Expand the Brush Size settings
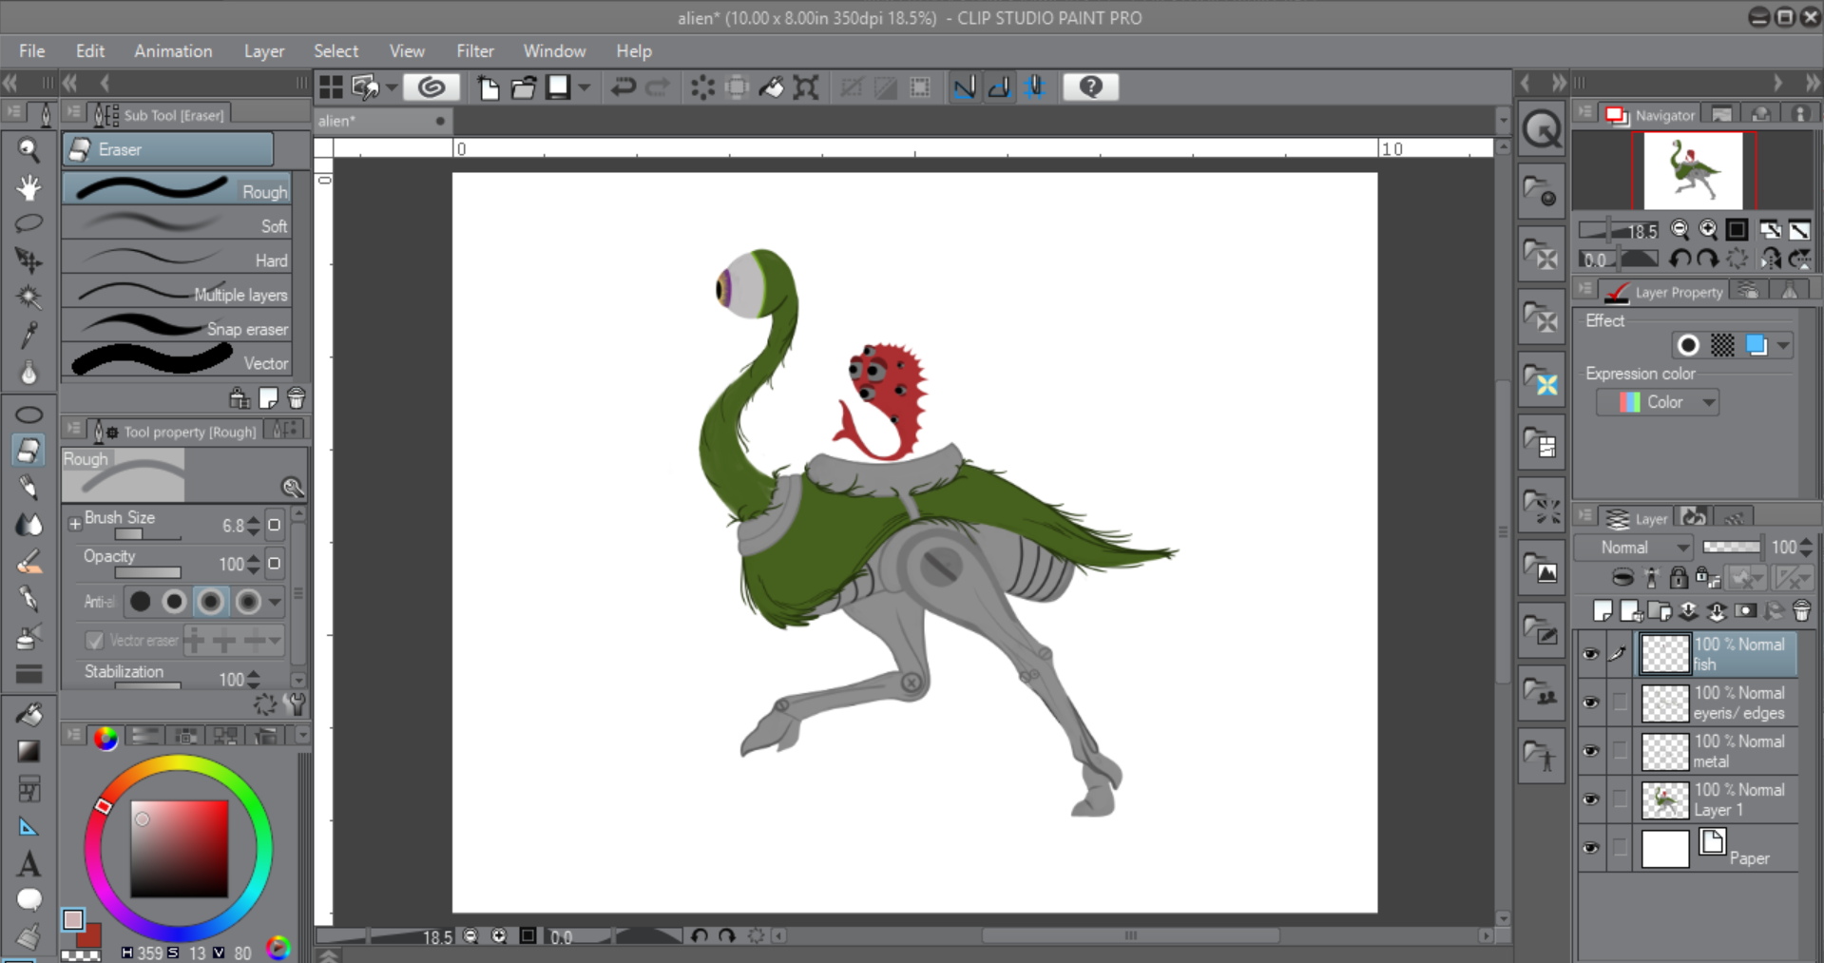Screen dimensions: 1824x963 point(74,524)
